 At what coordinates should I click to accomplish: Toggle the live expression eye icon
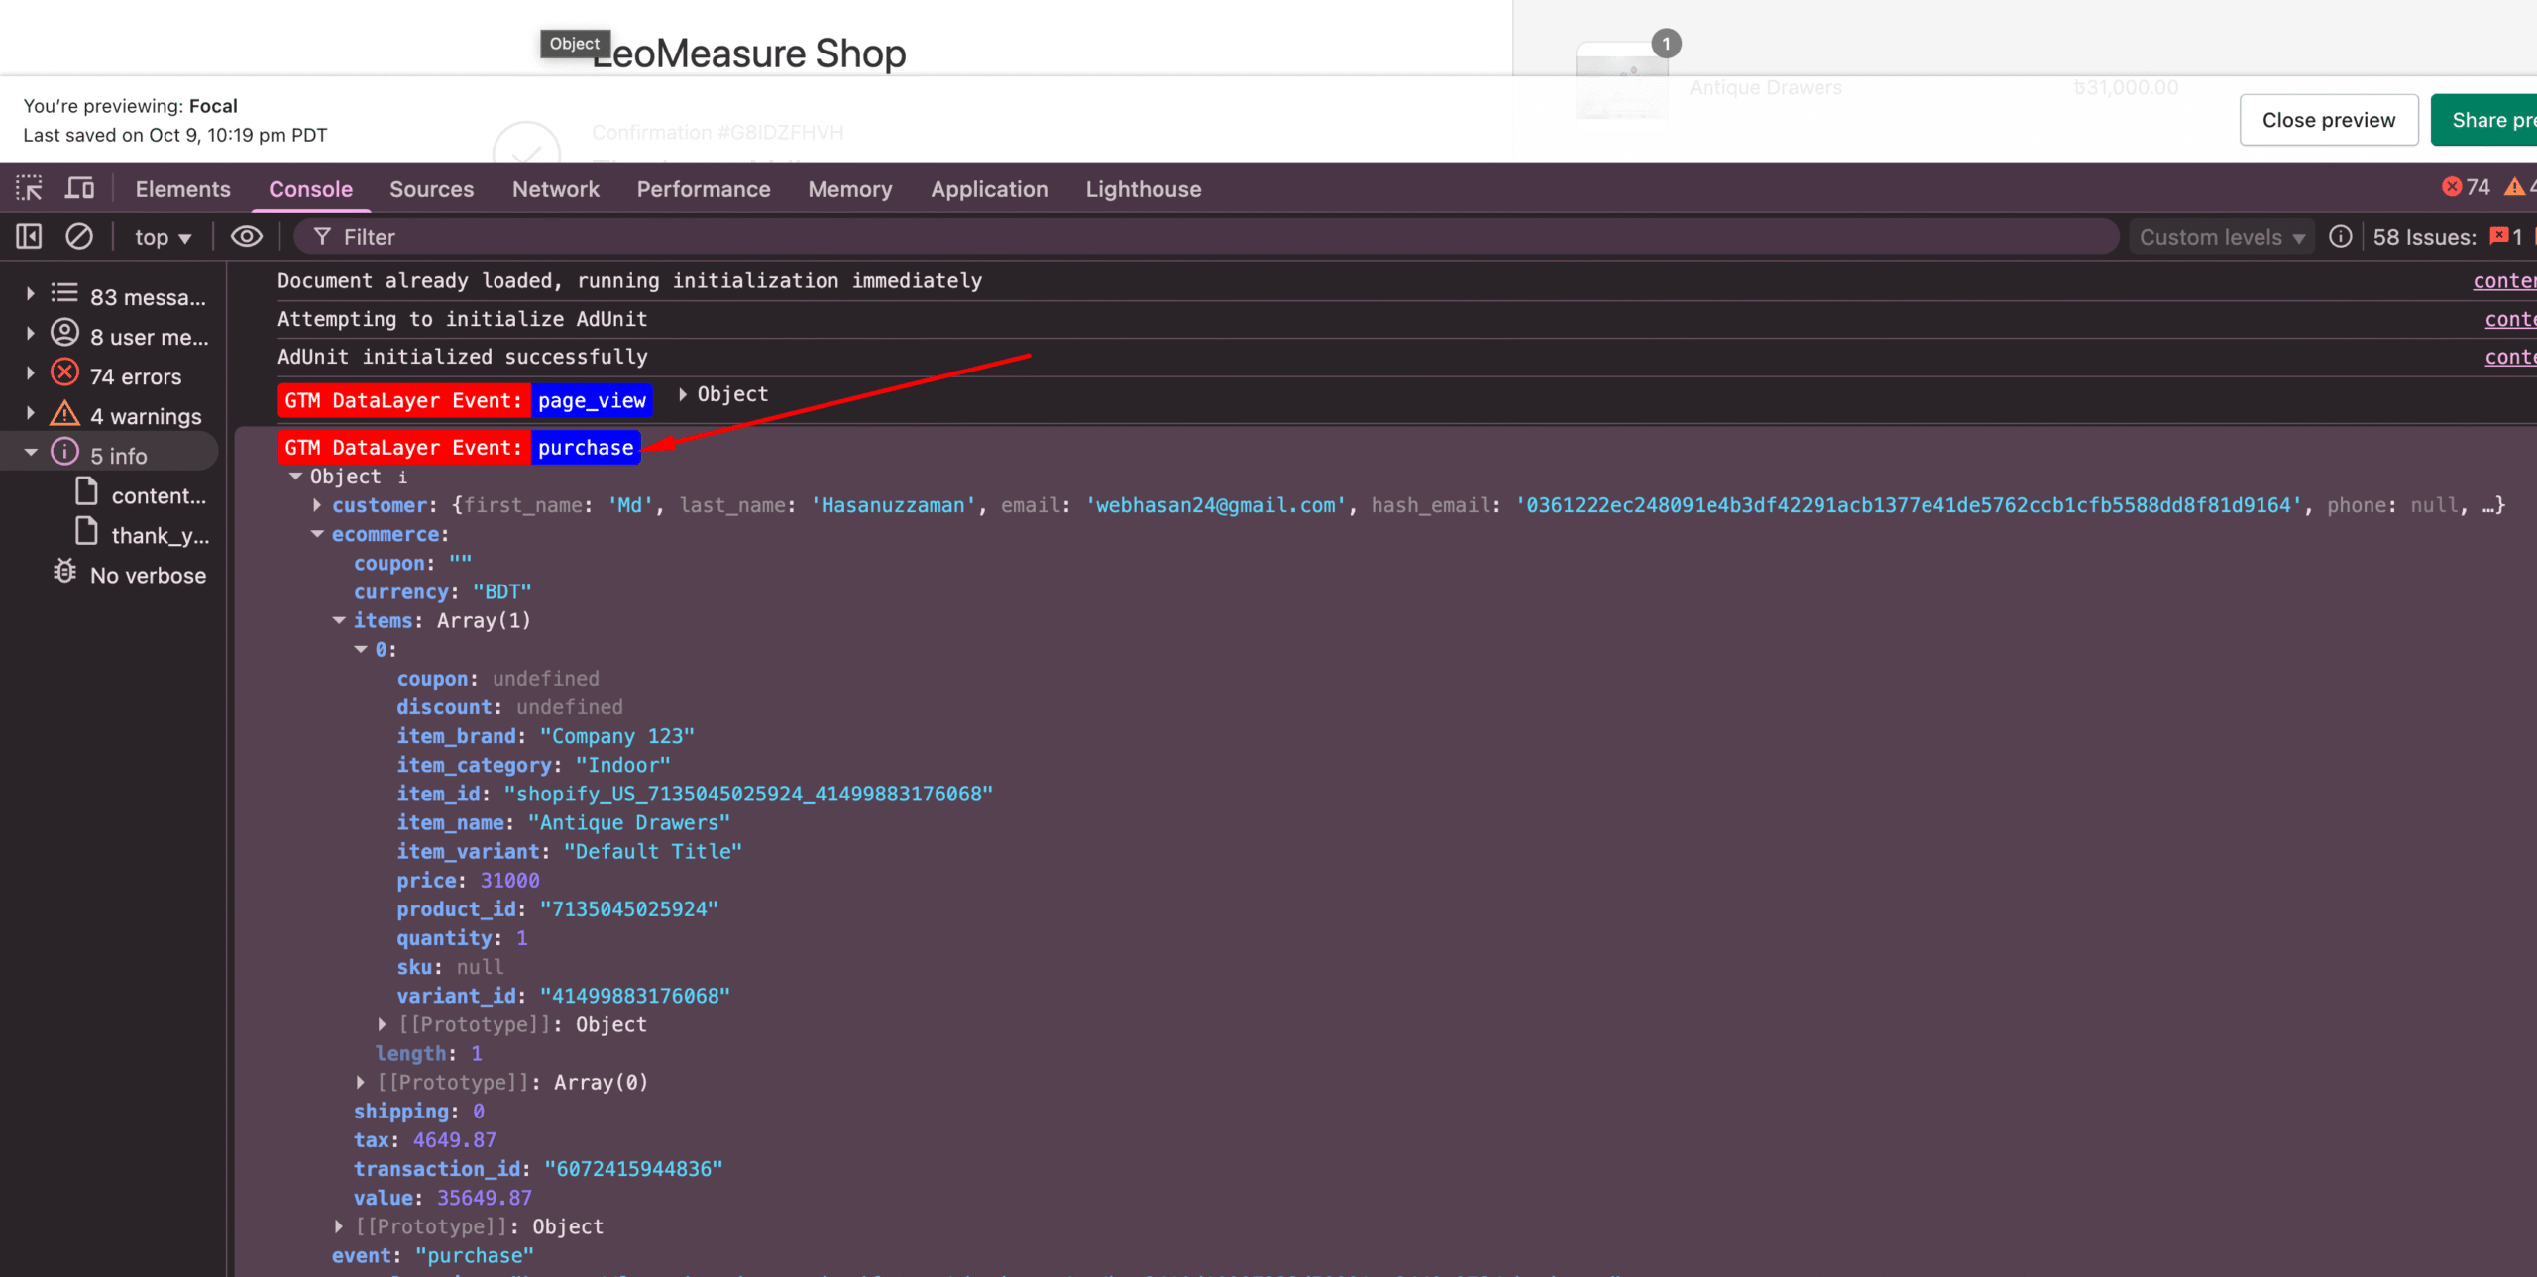pyautogui.click(x=247, y=237)
